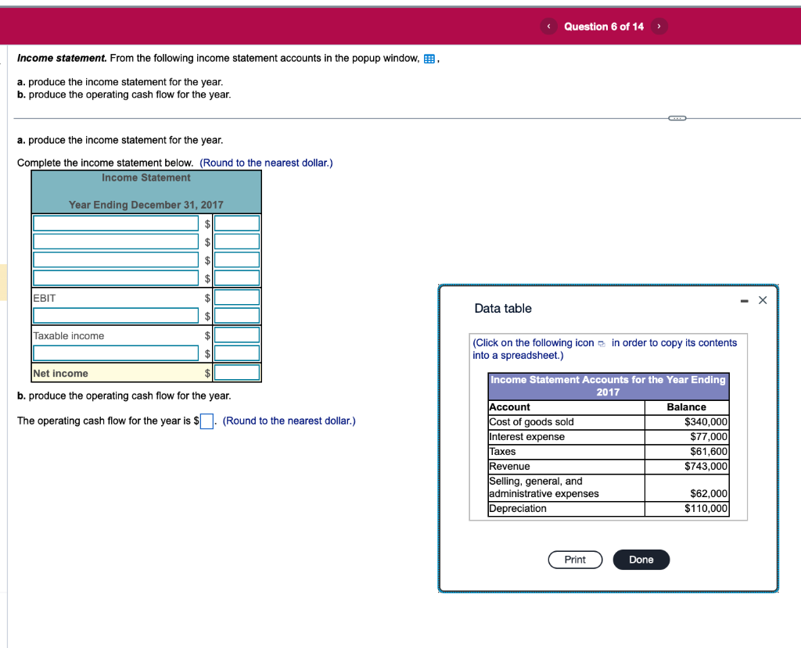Close the Data table popup
The width and height of the screenshot is (801, 648).
(763, 300)
